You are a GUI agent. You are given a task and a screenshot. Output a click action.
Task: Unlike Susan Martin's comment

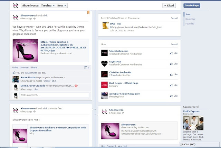click(x=47, y=81)
